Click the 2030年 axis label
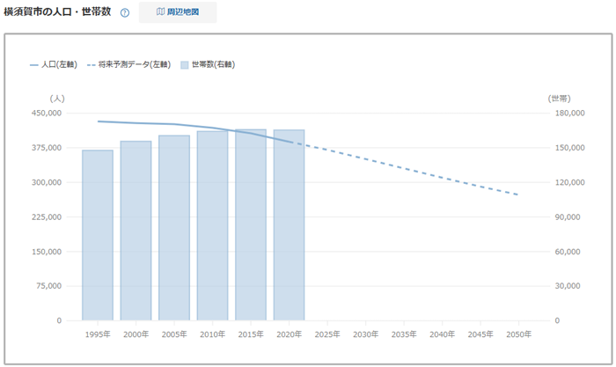Screen dimensions: 616x367 pyautogui.click(x=365, y=334)
